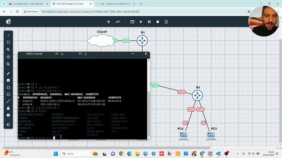
Task: Bookmark this page with star icon
Action: [249, 11]
